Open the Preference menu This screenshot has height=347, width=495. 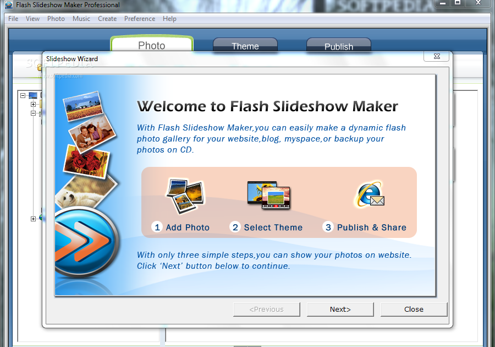[140, 18]
